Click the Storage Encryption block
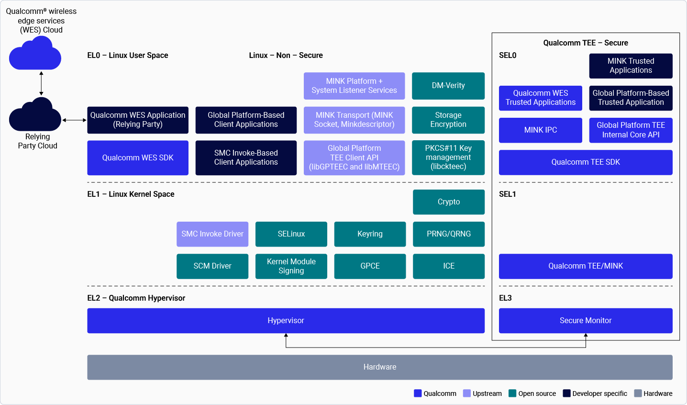This screenshot has height=405, width=687. 448,120
